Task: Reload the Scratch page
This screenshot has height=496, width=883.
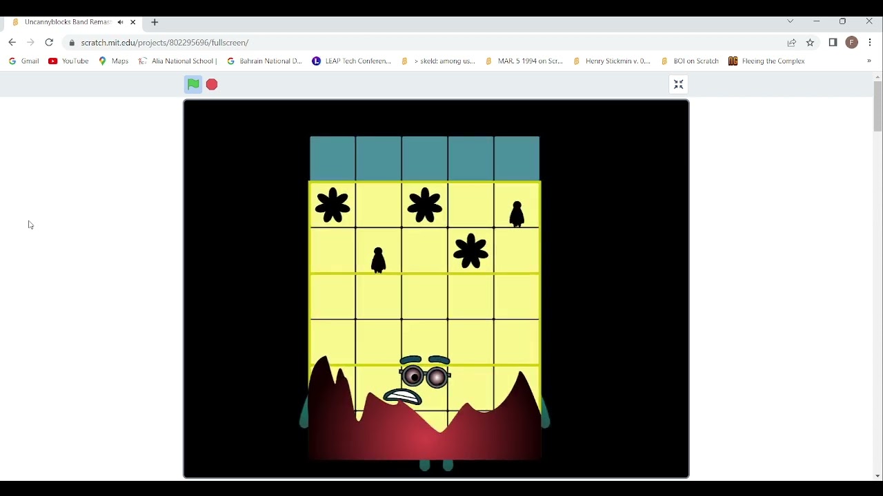Action: (49, 43)
